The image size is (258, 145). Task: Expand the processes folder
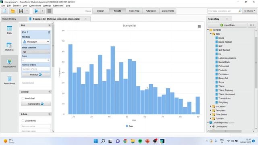210,106
